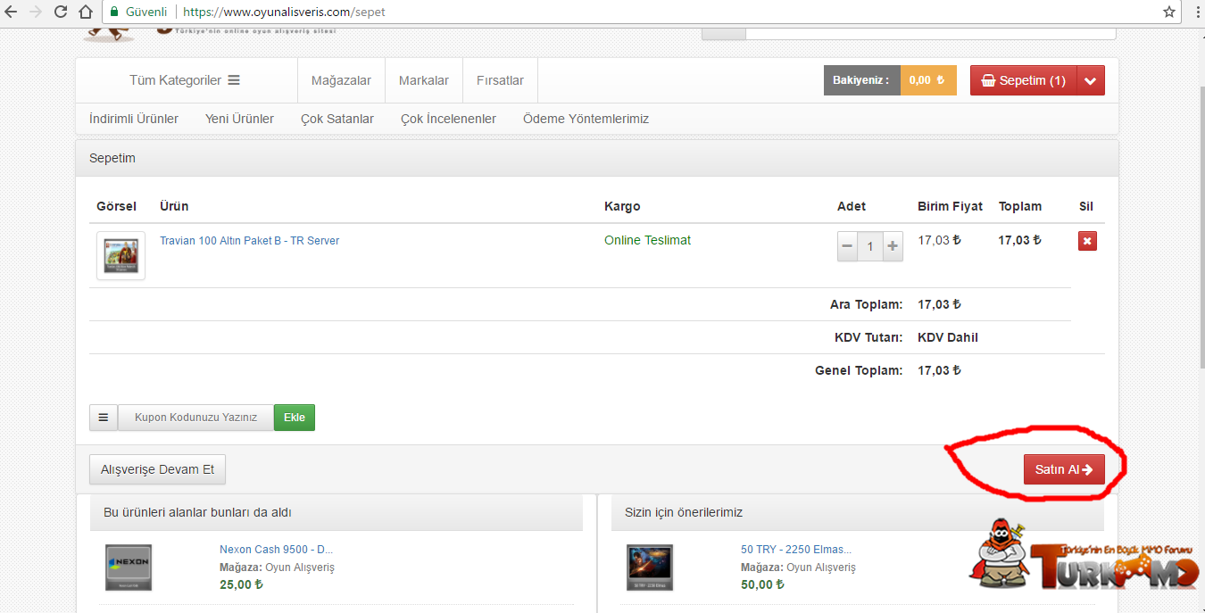Click the quantity field showing 1
Viewport: 1205px width, 613px height.
870,246
